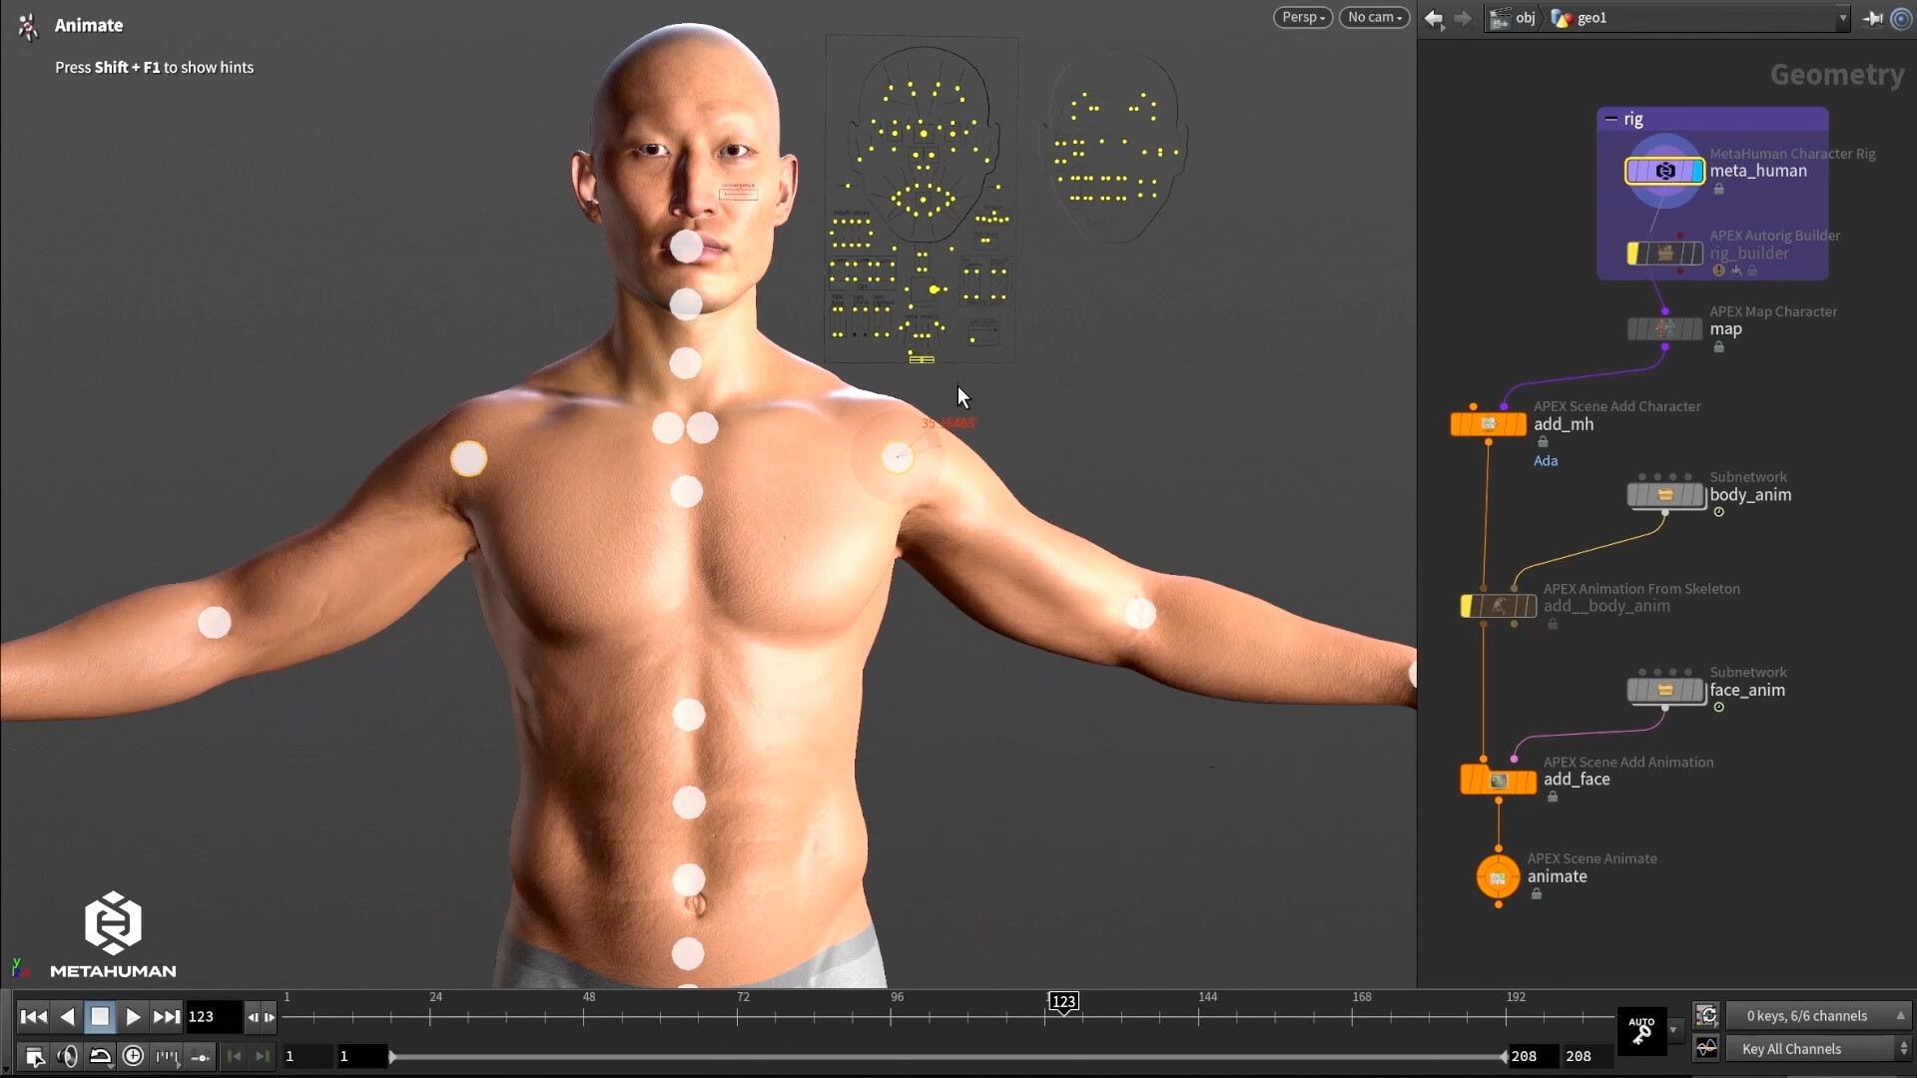Select the APEX Scene Animate node icon
The width and height of the screenshot is (1917, 1078).
(x=1498, y=878)
